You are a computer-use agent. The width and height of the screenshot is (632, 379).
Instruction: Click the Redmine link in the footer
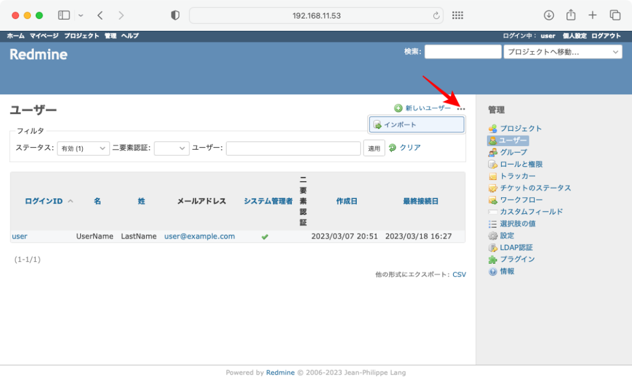(280, 373)
